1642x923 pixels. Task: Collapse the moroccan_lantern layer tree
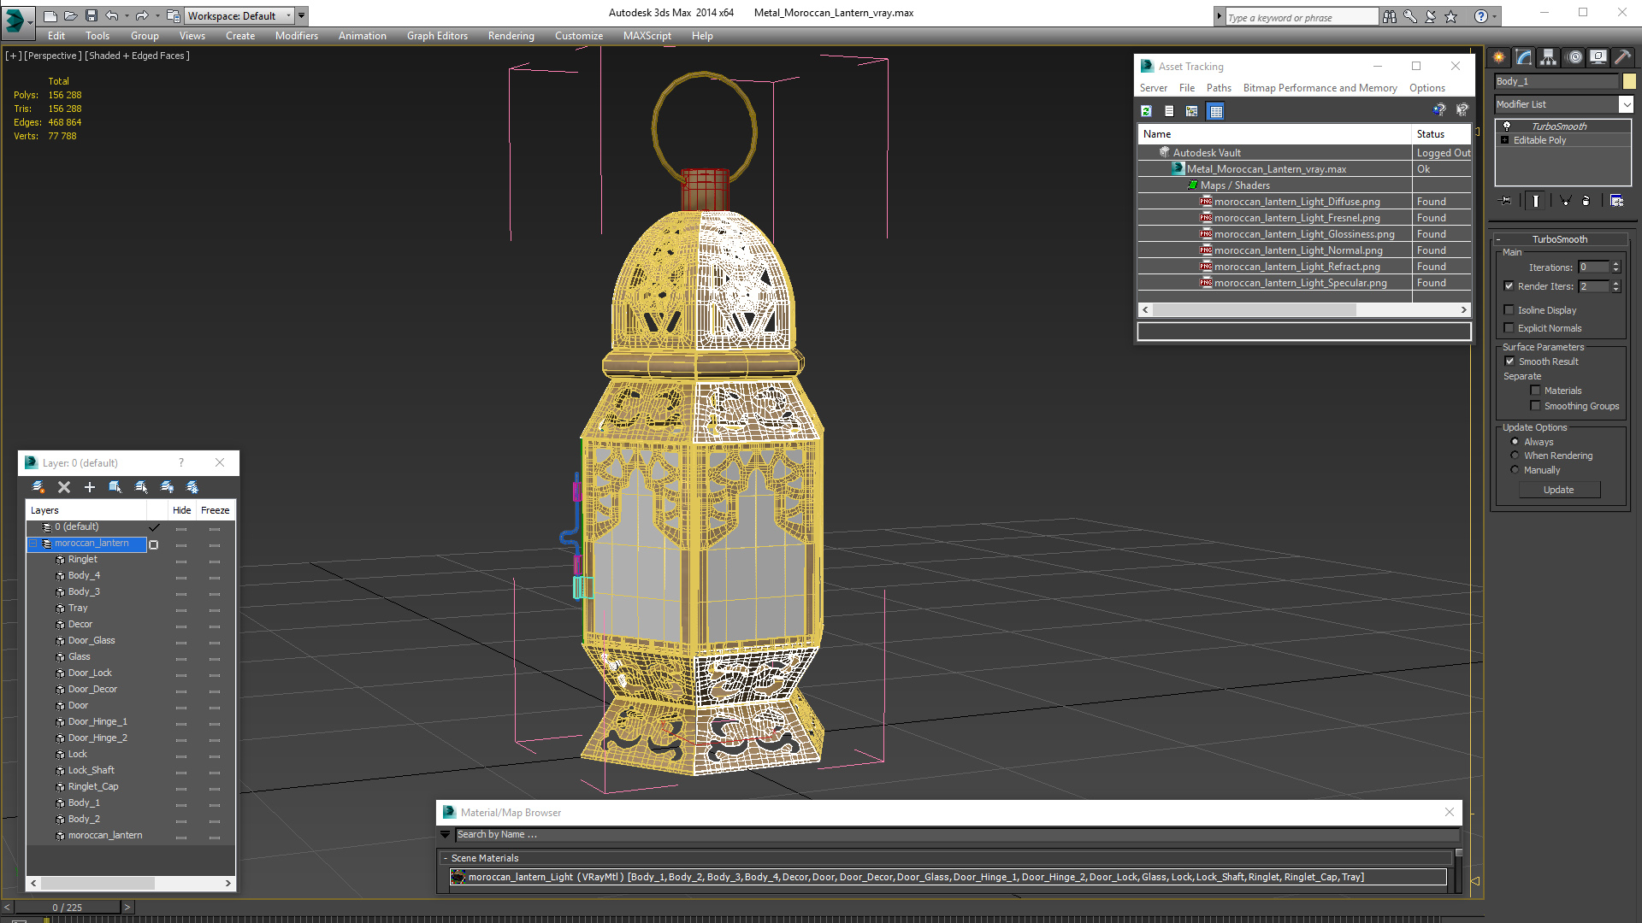click(x=34, y=544)
